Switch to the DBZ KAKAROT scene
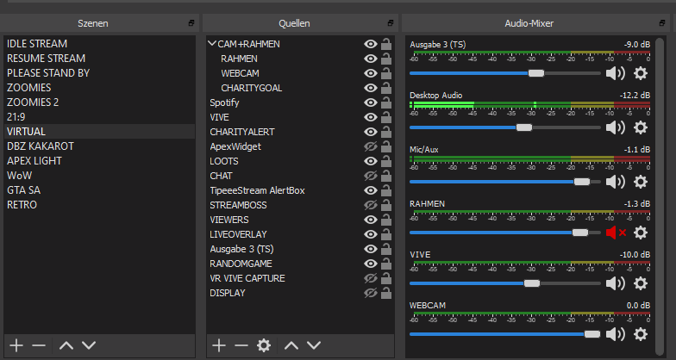This screenshot has height=360, width=676. tap(41, 146)
